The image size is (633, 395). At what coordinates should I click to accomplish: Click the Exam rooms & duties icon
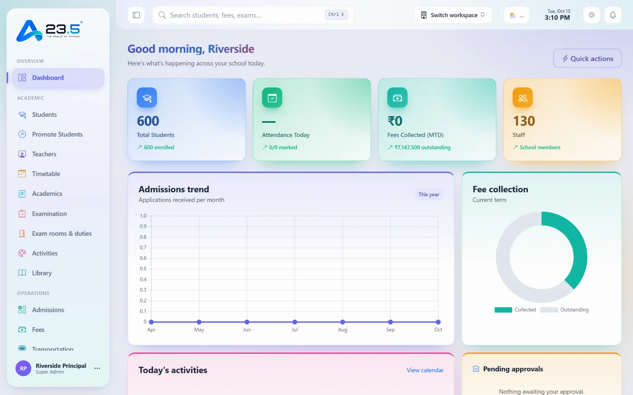click(x=22, y=233)
